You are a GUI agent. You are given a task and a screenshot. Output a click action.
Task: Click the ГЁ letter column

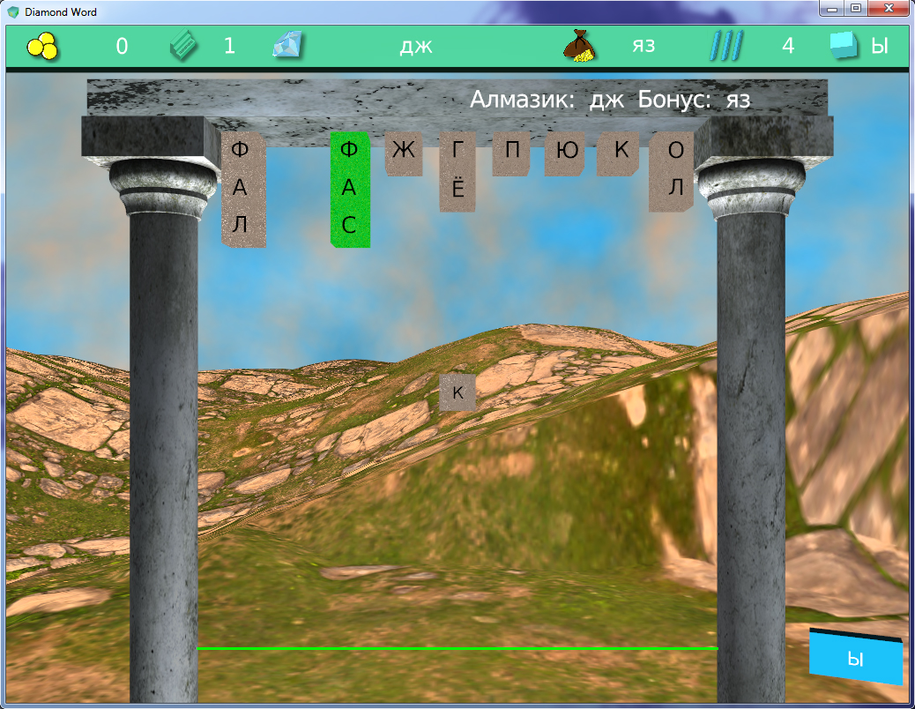point(457,171)
